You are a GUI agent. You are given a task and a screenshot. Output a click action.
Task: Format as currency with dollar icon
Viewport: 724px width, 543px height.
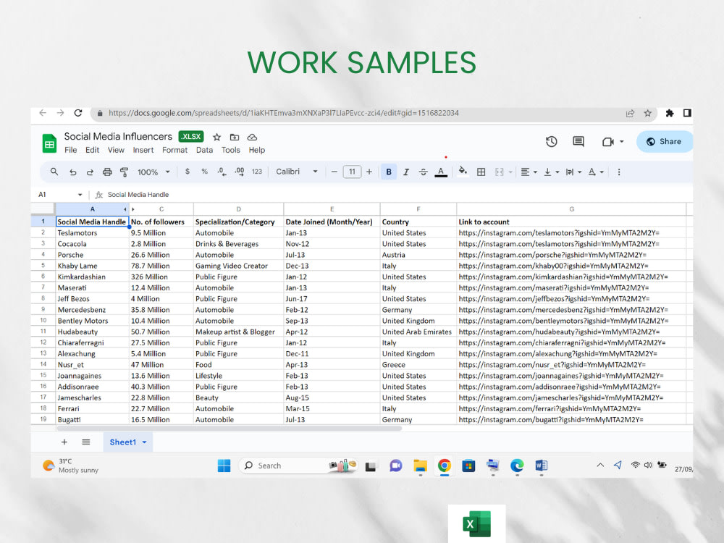pyautogui.click(x=187, y=172)
